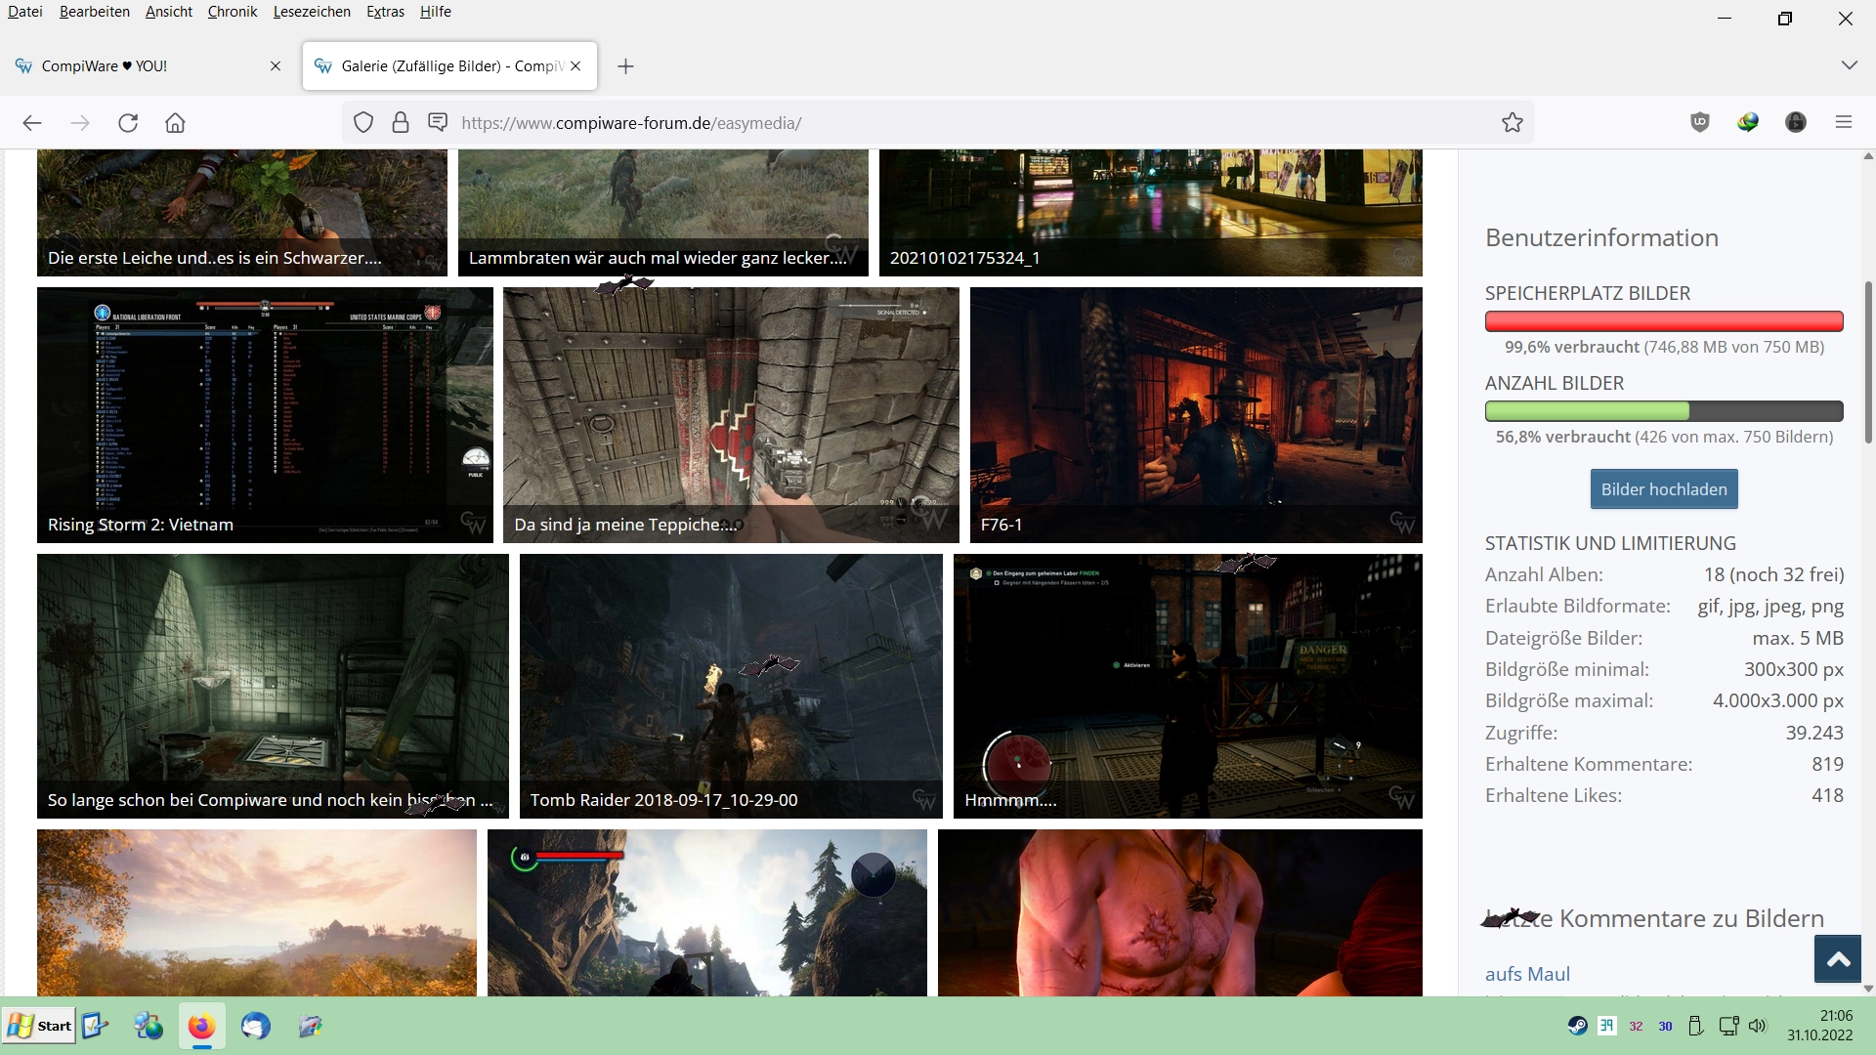Open the 'So lange schon bei Compiware' image
Viewport: 1876px width, 1055px height.
click(x=273, y=686)
